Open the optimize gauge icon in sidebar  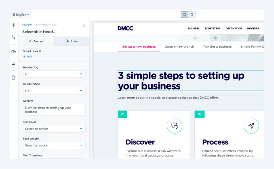point(14,52)
